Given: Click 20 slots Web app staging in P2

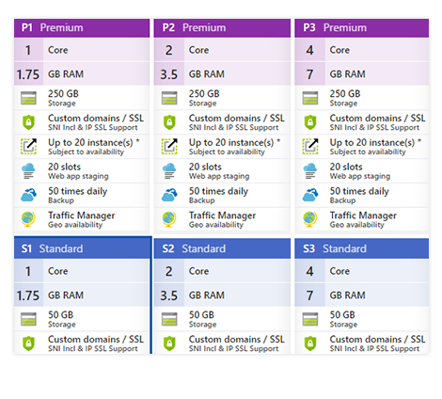Looking at the screenshot, I should (219, 171).
